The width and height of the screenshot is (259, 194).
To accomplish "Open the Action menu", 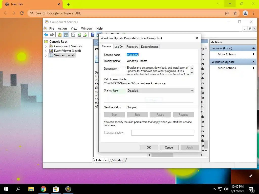I will tap(62, 29).
